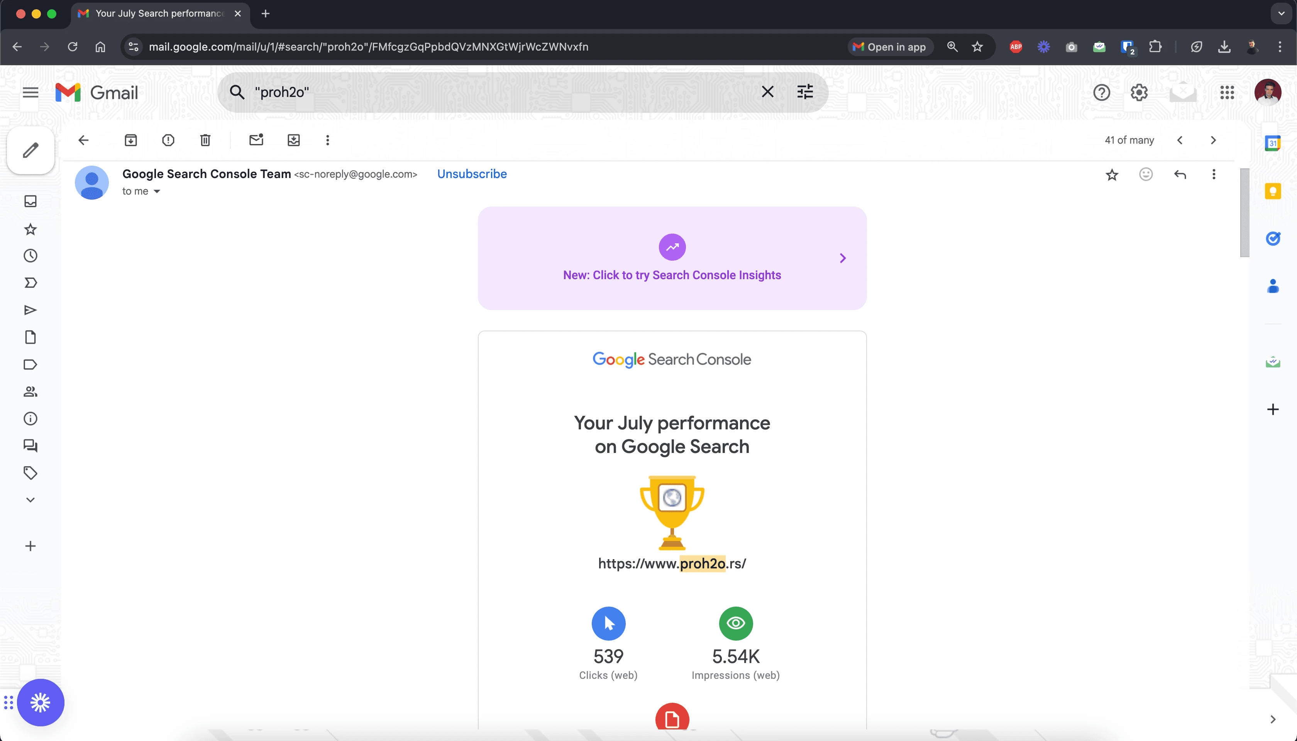Expand the 'to me' recipient details
This screenshot has height=741, width=1297.
157,192
